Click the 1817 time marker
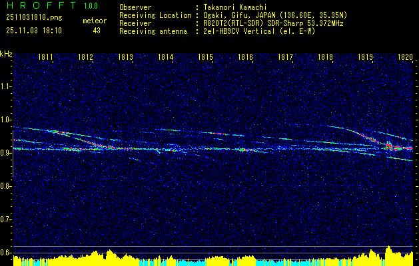This screenshot has width=419, height=266. [x=285, y=57]
